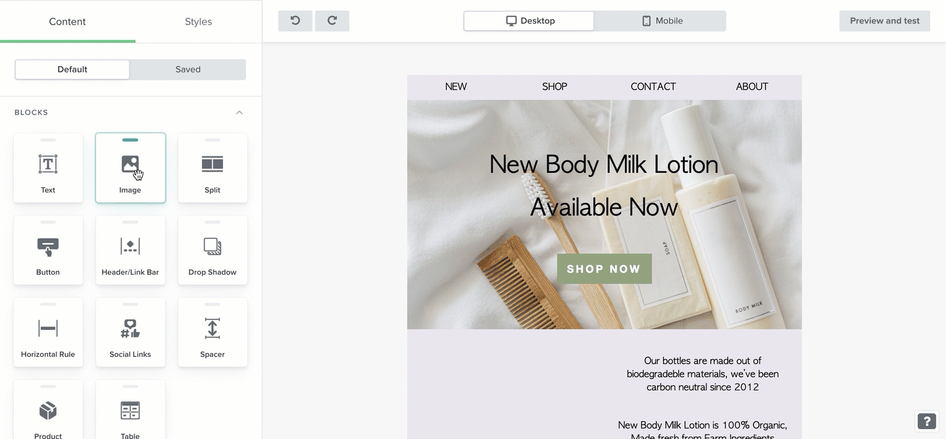
Task: Switch preview to Mobile view
Action: (662, 21)
